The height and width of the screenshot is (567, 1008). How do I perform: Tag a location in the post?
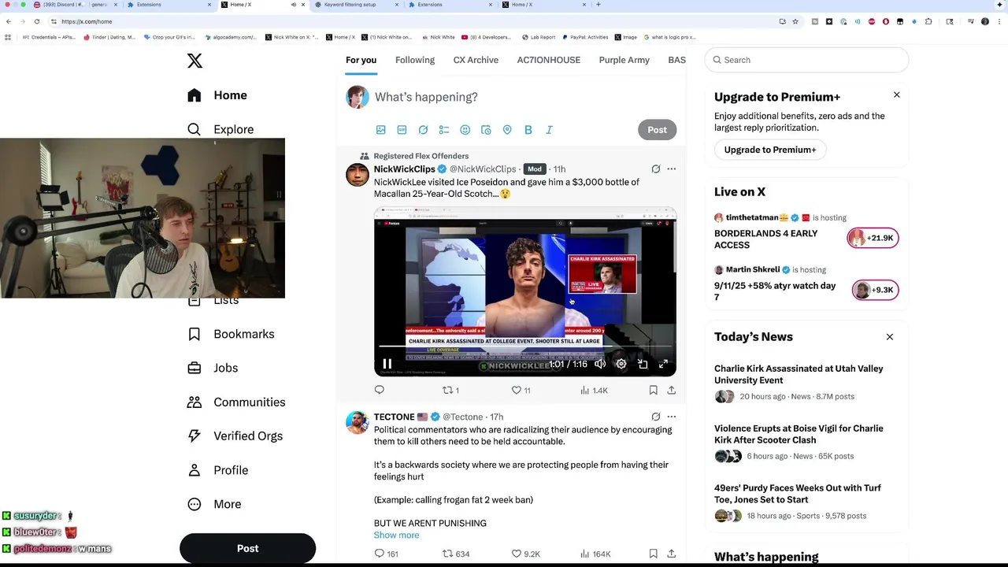tap(507, 130)
